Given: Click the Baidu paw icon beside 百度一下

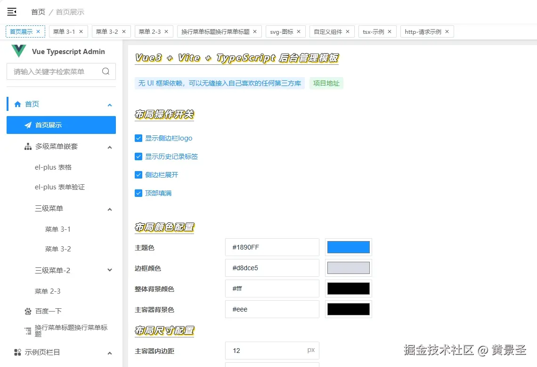Looking at the screenshot, I should (x=28, y=311).
